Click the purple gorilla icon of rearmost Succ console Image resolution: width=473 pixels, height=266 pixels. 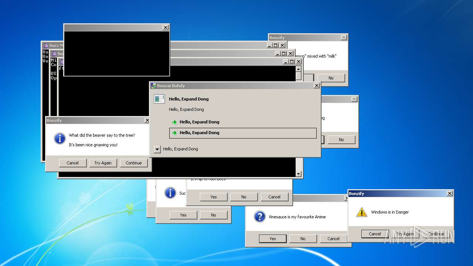click(x=46, y=45)
